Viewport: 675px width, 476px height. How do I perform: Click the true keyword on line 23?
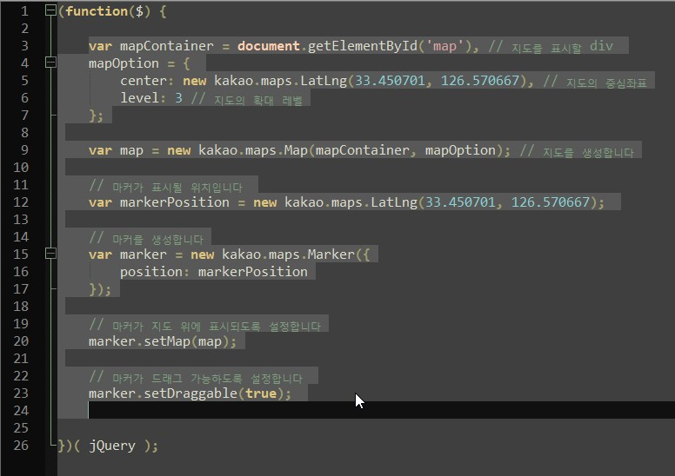pos(260,393)
